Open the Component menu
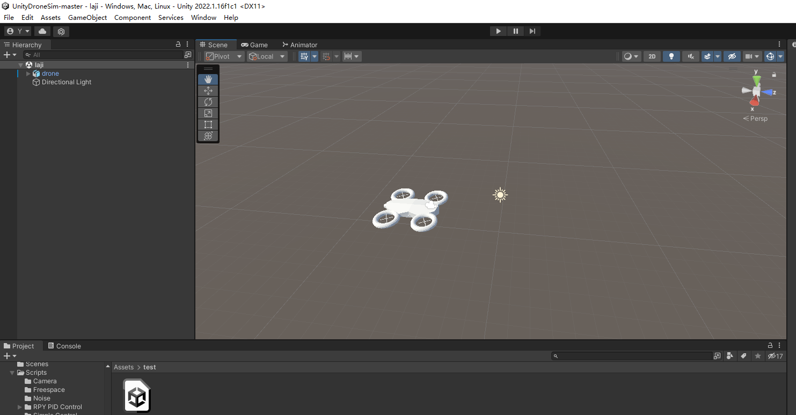Viewport: 796px width, 415px height. (x=133, y=17)
